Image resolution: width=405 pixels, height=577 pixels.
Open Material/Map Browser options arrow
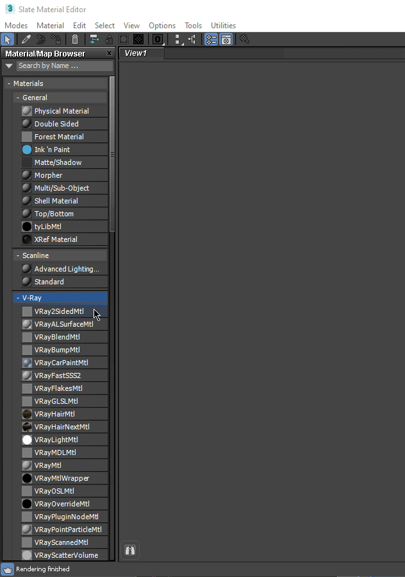tap(9, 66)
